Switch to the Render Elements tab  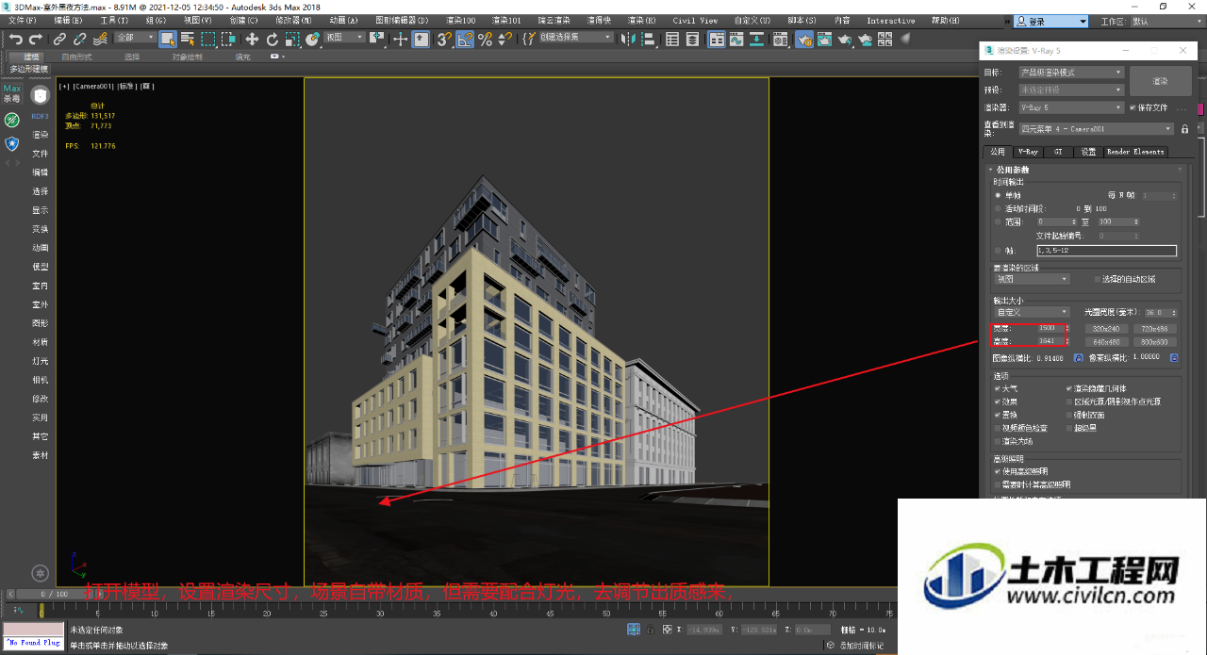coord(1135,152)
